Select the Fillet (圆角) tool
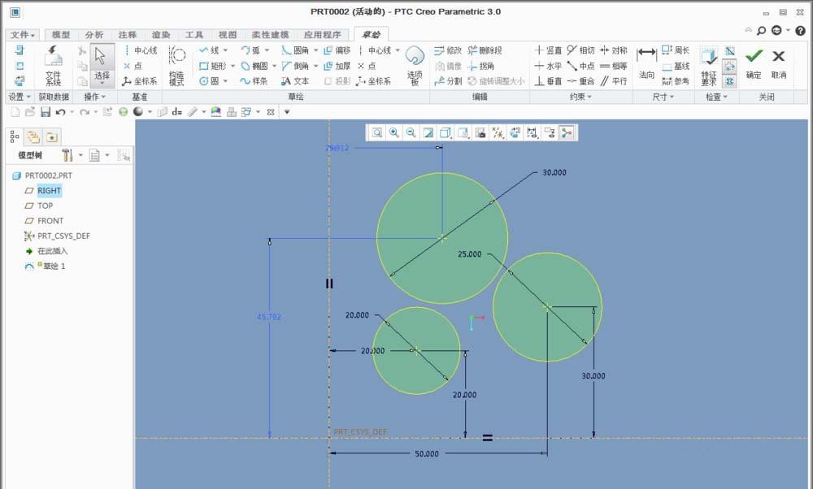 (302, 50)
